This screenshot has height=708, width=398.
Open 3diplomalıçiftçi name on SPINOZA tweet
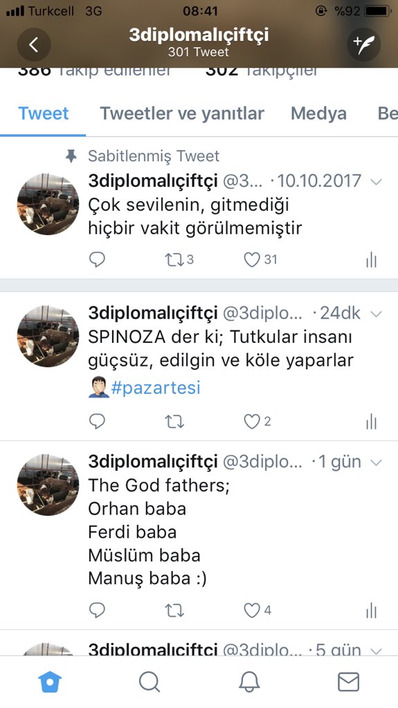pos(153,313)
